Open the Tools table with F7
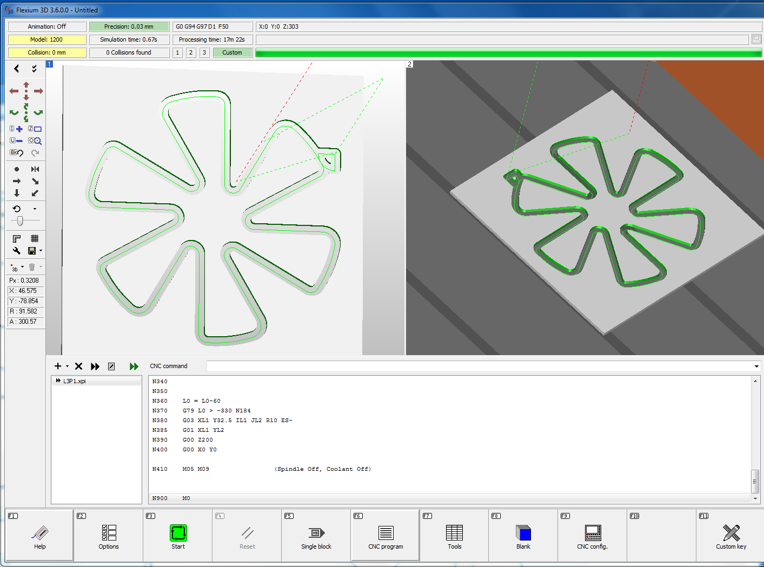The image size is (764, 567). (x=454, y=536)
